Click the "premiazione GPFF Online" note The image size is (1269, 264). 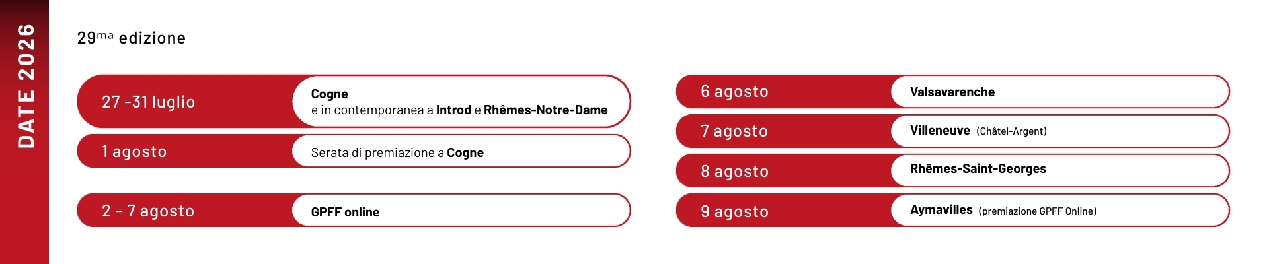click(x=1037, y=211)
